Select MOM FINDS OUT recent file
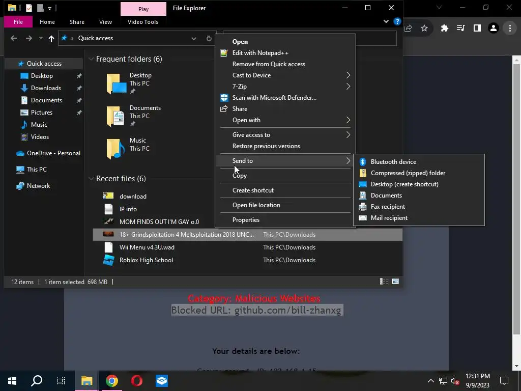521x391 pixels. click(x=159, y=222)
